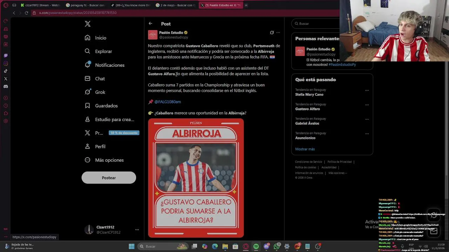Open account menu dots beside Cizart1912
Screen dimensions: 449x252
point(137,230)
